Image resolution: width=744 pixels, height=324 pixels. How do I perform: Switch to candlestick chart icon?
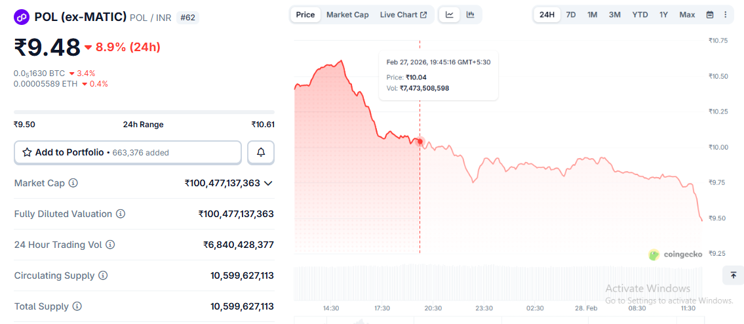471,14
